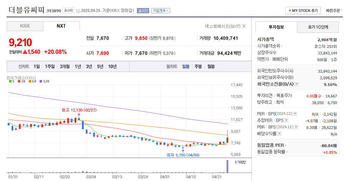Click the red 20-day moving average swatch
Image resolution: width=347 pixels, height=181 pixels.
point(19,81)
